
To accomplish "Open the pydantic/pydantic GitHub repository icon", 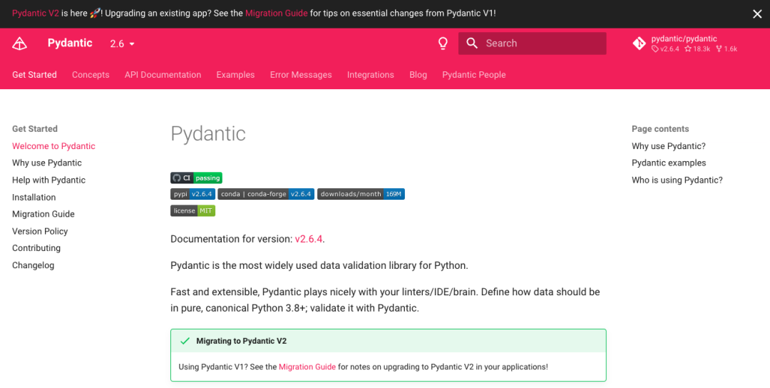I will [x=640, y=44].
